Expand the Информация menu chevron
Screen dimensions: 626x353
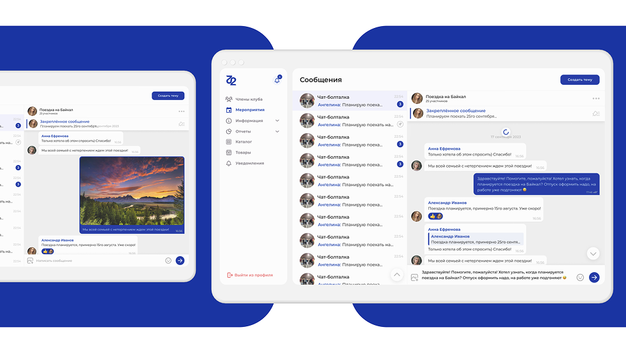pos(277,120)
